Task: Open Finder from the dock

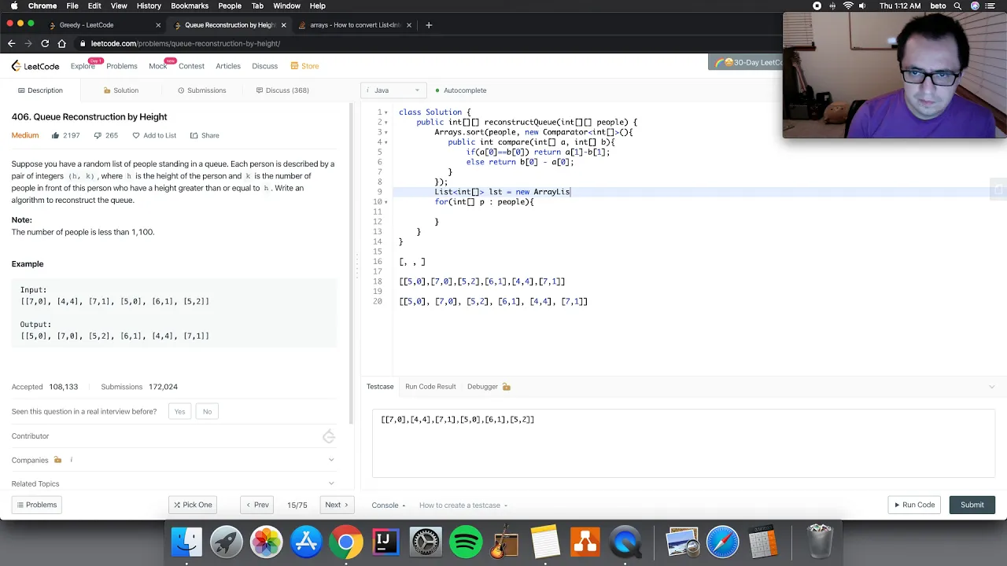Action: 186,542
